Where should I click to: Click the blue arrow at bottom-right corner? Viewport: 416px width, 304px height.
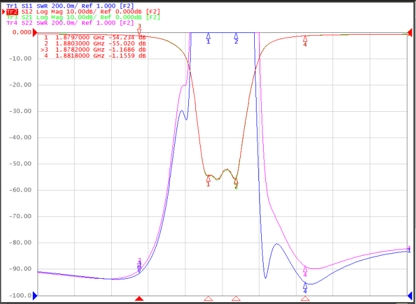410,296
